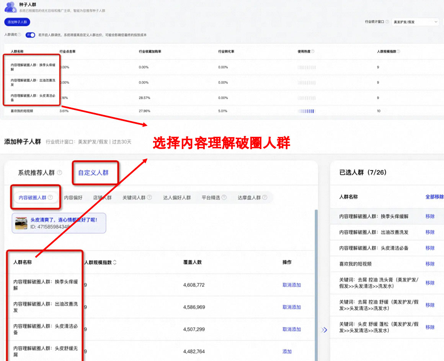Click the 添加种子人群 button

pos(17,22)
